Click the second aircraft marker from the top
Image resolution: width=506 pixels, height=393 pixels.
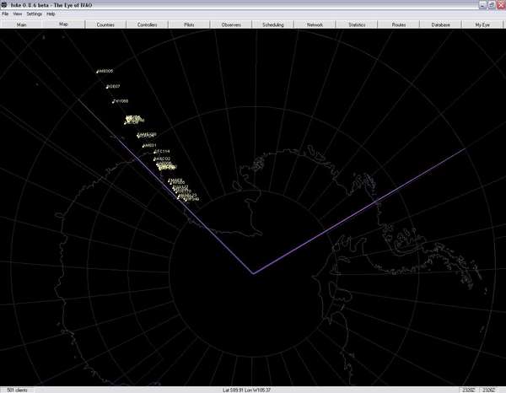pos(106,86)
